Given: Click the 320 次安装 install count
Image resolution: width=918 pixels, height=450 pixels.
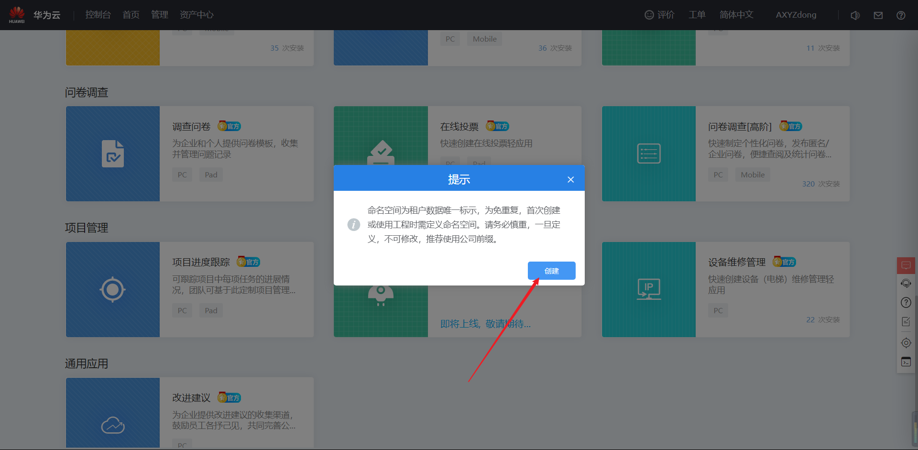Looking at the screenshot, I should point(821,184).
